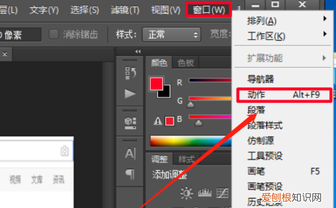Open the Type menu
The height and width of the screenshot is (208, 336).
pyautogui.click(x=44, y=10)
